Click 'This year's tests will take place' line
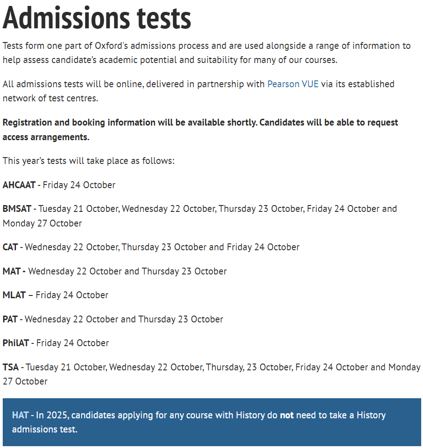This screenshot has height=448, width=423. (x=88, y=161)
